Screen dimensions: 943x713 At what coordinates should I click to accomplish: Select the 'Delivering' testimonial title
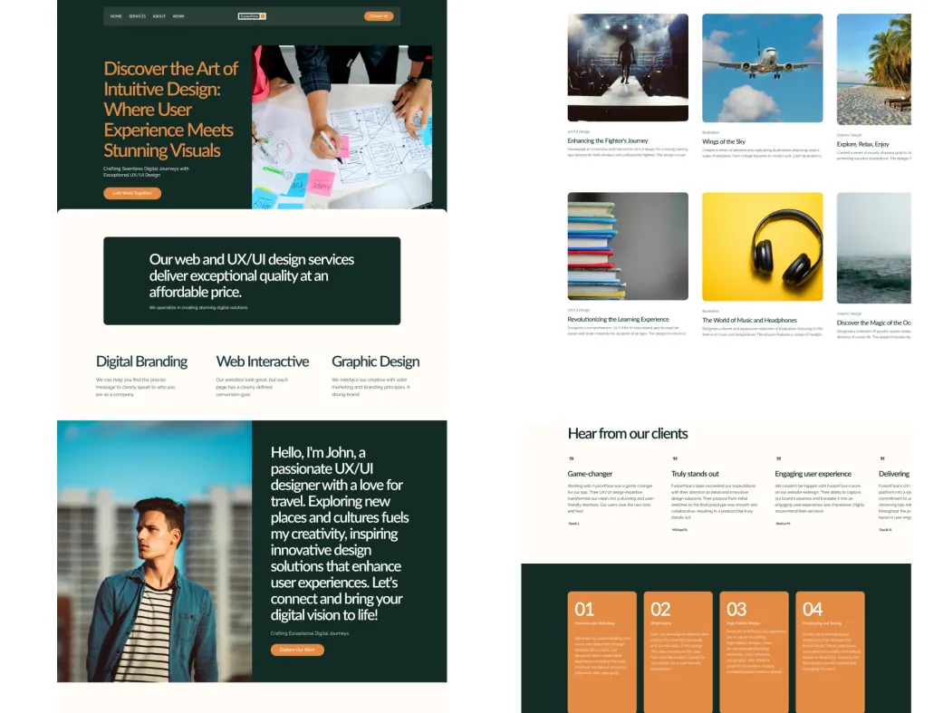894,474
